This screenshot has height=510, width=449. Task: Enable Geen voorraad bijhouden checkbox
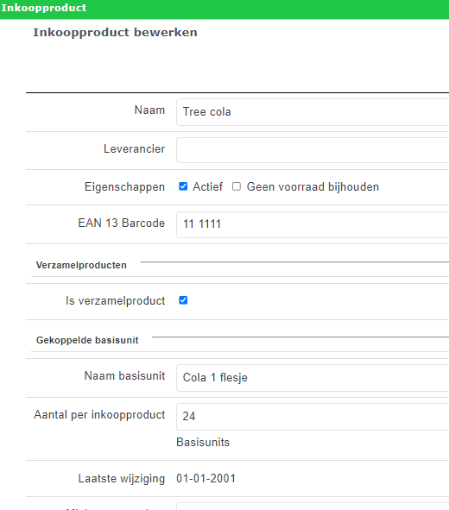click(x=237, y=186)
